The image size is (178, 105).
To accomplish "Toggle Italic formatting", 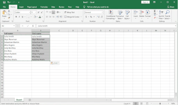I will (x=19, y=17).
